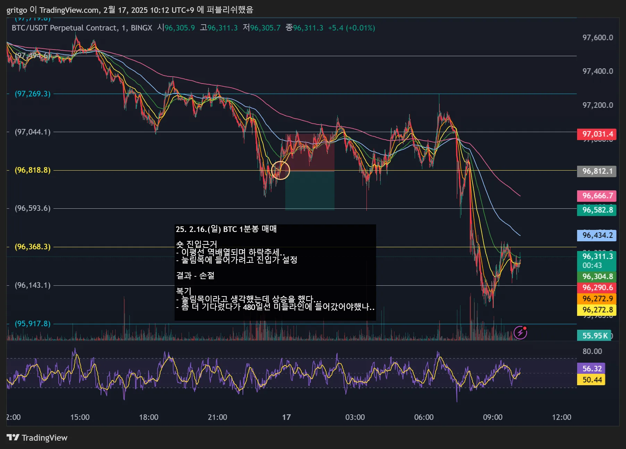Image resolution: width=626 pixels, height=449 pixels.
Task: Click the 18:00 time axis label
Action: 149,417
